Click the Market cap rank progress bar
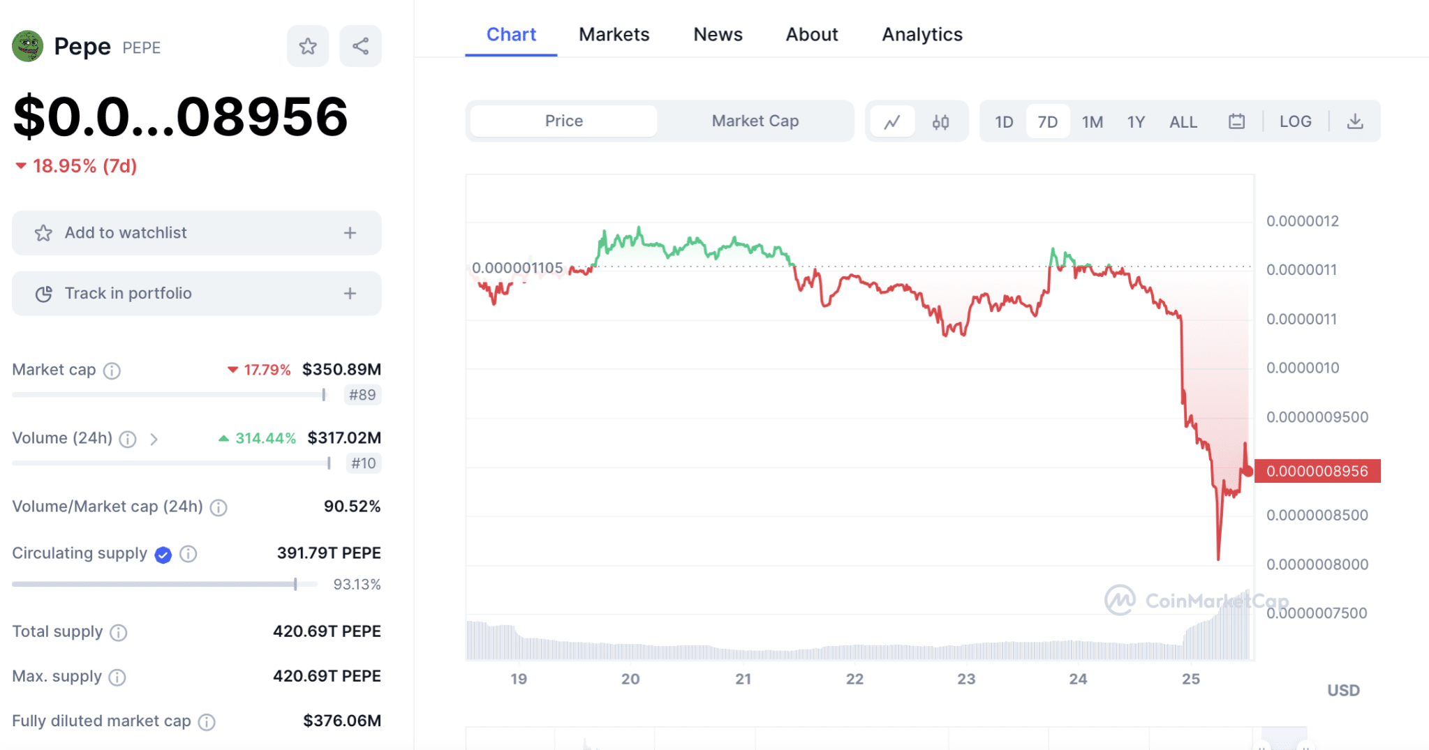This screenshot has height=750, width=1429. click(x=169, y=395)
